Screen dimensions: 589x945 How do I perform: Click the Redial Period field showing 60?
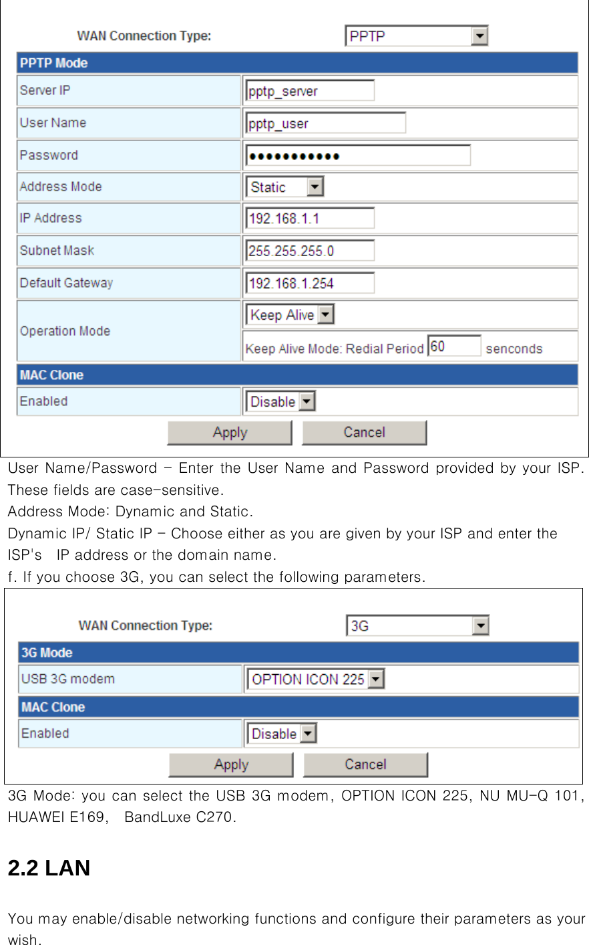(x=453, y=346)
